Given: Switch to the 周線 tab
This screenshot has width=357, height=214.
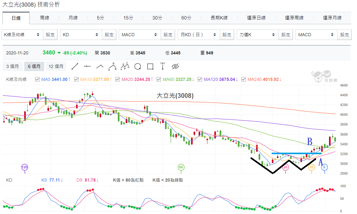Looking at the screenshot, I should pyautogui.click(x=44, y=18).
